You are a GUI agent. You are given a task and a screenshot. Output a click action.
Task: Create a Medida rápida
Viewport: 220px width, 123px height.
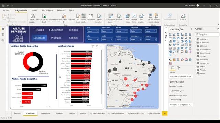click(157, 18)
